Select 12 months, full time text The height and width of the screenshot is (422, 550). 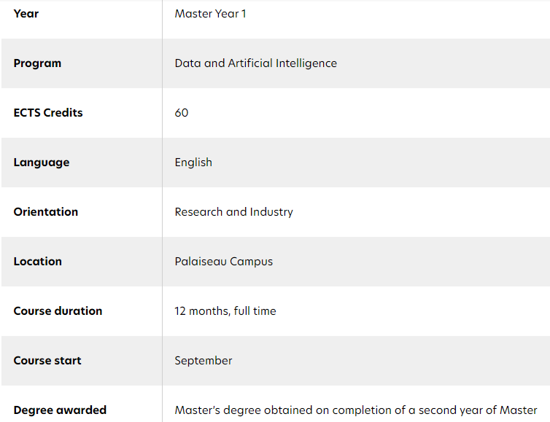[x=225, y=311]
